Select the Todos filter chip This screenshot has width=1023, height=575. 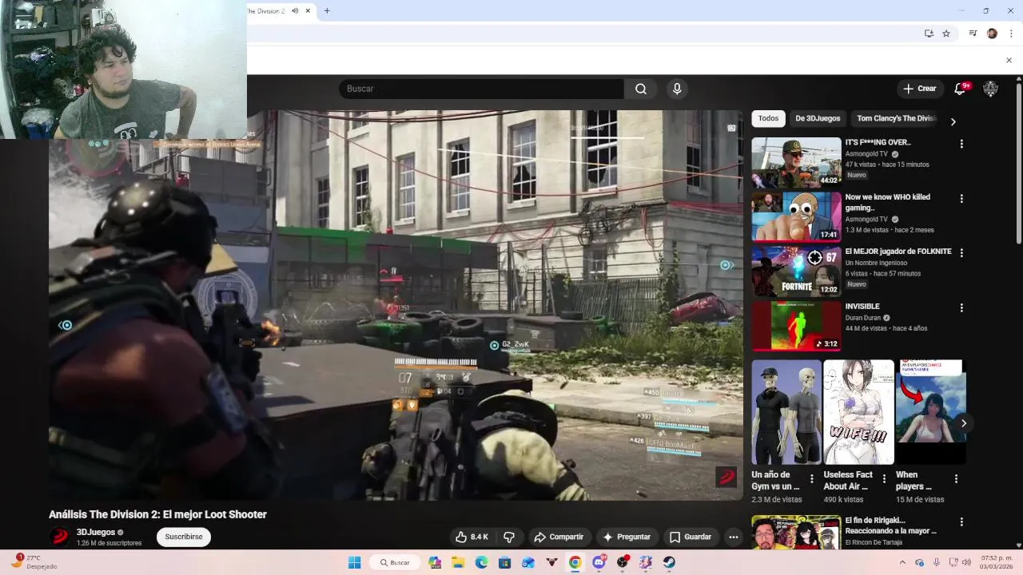768,118
